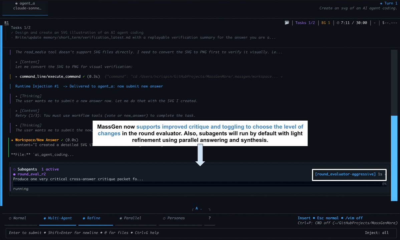
Task: Click the completed 'Design and create an SVG' task
Action: click(x=77, y=33)
